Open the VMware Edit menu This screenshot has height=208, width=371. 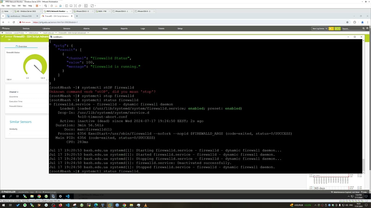click(8, 6)
